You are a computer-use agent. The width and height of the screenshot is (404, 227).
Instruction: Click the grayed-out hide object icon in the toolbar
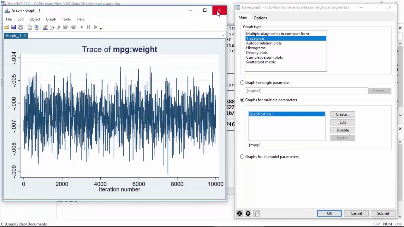pos(52,27)
